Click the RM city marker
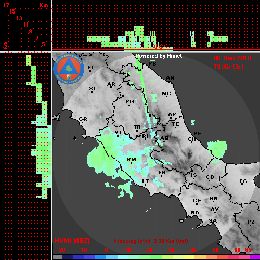Image resolution: width=260 pixels, height=260 pixels. click(132, 163)
